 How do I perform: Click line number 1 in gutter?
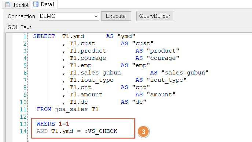[25, 37]
